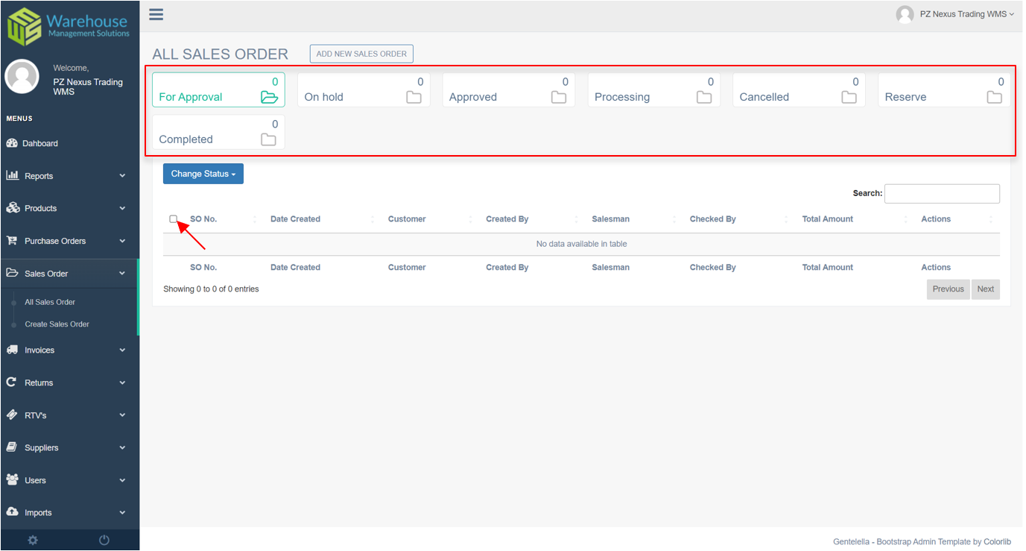Click the user avatar in the sidebar
Image resolution: width=1026 pixels, height=551 pixels.
tap(22, 76)
